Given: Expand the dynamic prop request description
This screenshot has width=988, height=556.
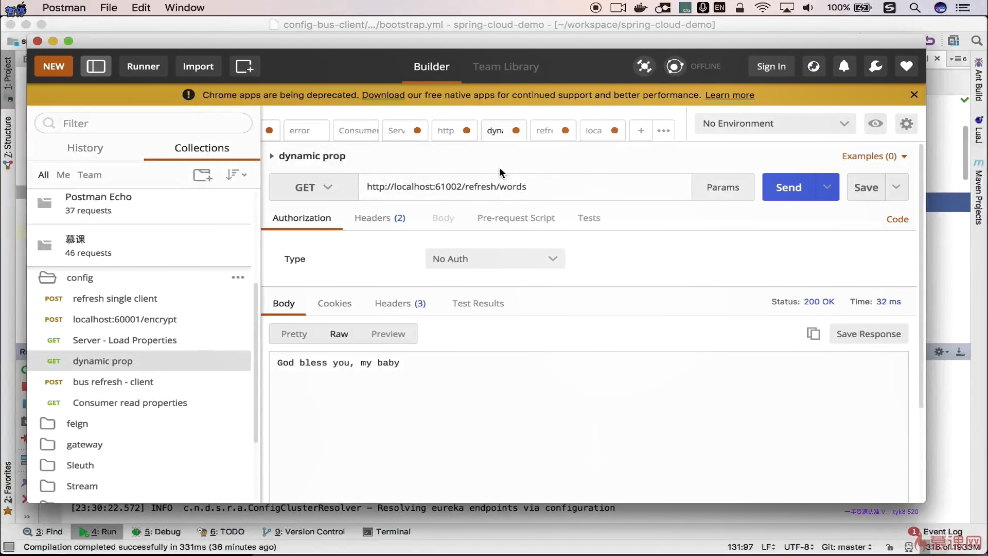Looking at the screenshot, I should click(x=272, y=156).
